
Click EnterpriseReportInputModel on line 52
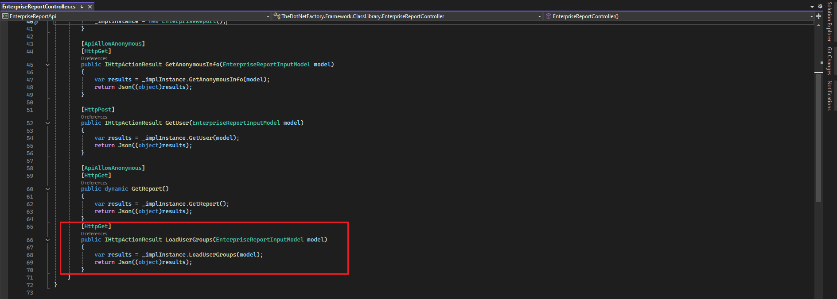coord(236,123)
